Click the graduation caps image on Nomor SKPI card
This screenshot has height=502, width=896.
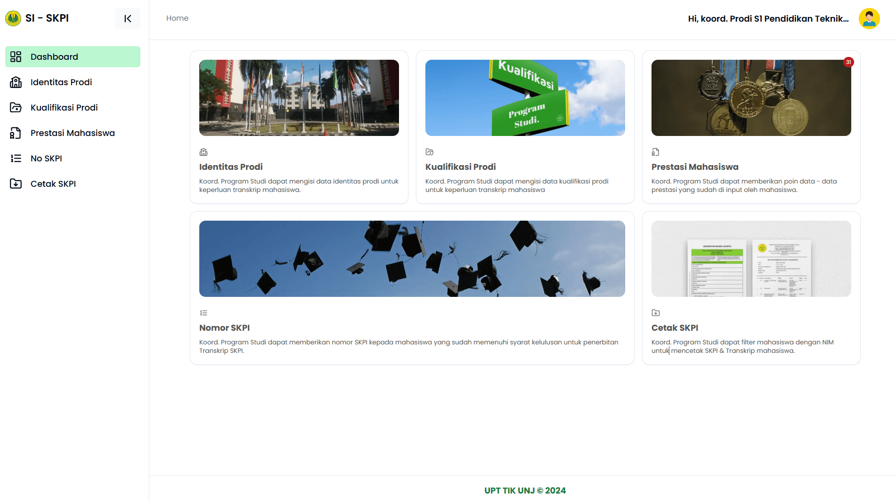(x=412, y=258)
